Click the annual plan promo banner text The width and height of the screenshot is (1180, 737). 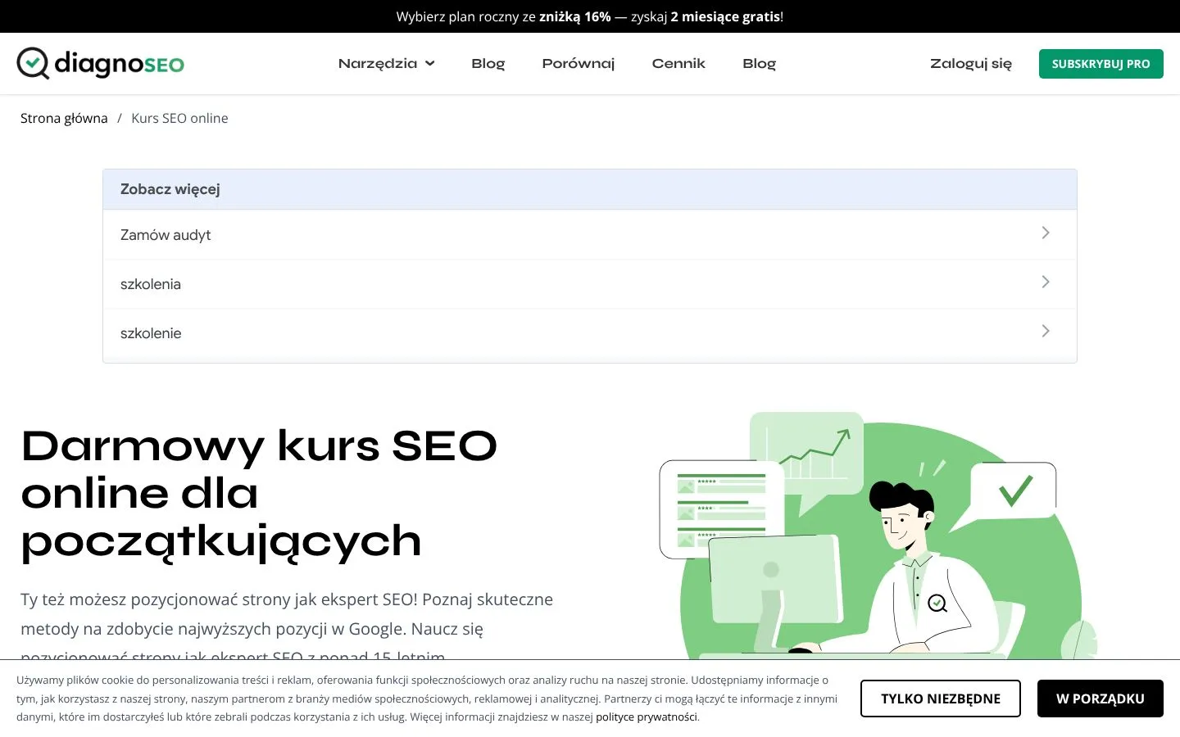(590, 16)
